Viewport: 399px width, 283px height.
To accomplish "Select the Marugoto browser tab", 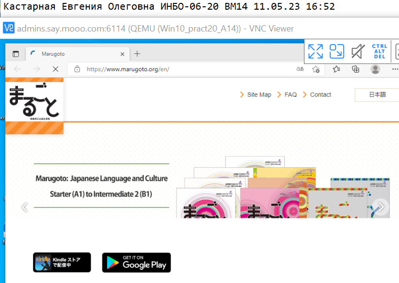I will [x=78, y=54].
